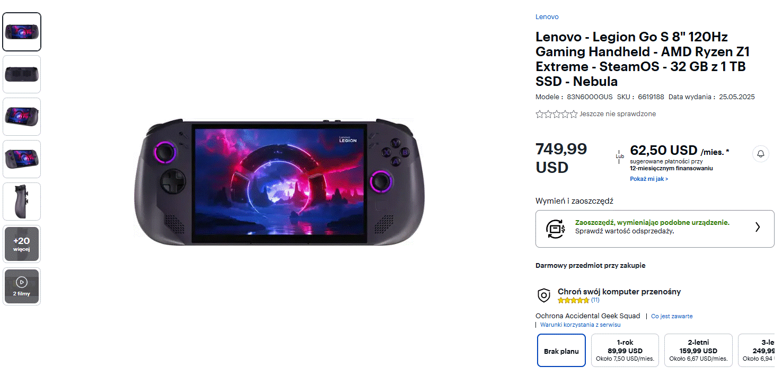
Task: Open the Lenovo brand link
Action: [x=547, y=17]
